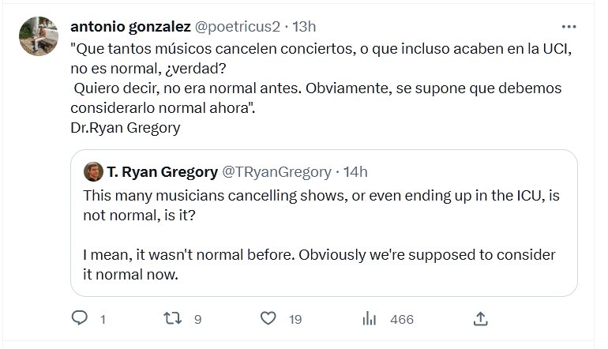Screen dimensions: 608x349
Task: Open antonio gonzalez's profile picture
Action: pyautogui.click(x=38, y=36)
